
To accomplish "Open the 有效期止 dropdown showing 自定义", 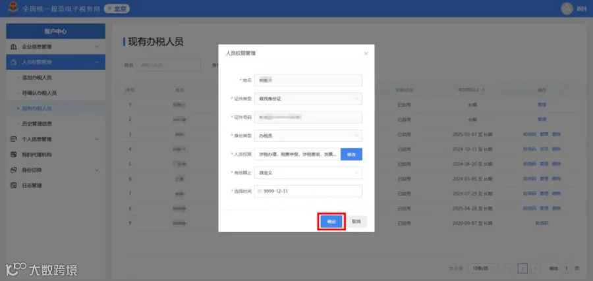I will point(308,172).
